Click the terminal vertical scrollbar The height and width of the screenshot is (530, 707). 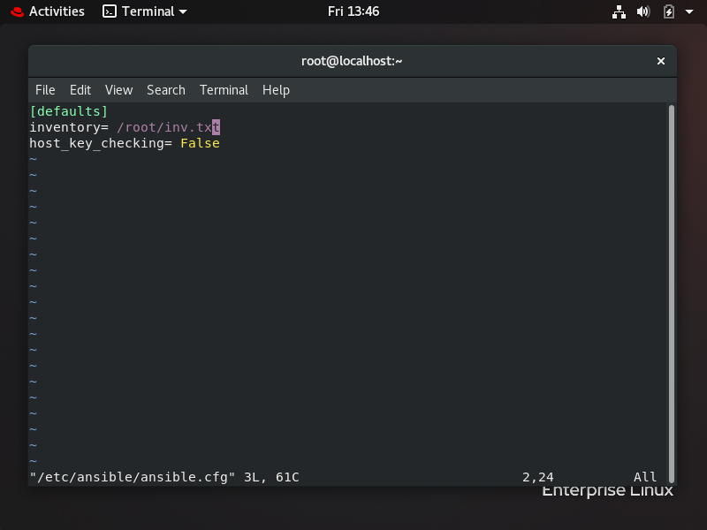click(x=671, y=294)
